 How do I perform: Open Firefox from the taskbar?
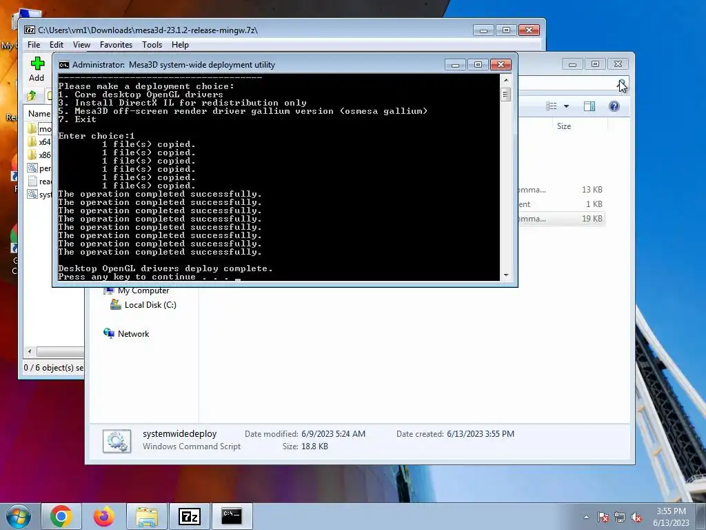coord(104,516)
